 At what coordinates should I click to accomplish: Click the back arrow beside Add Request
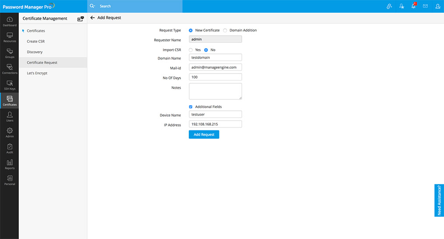pyautogui.click(x=92, y=18)
